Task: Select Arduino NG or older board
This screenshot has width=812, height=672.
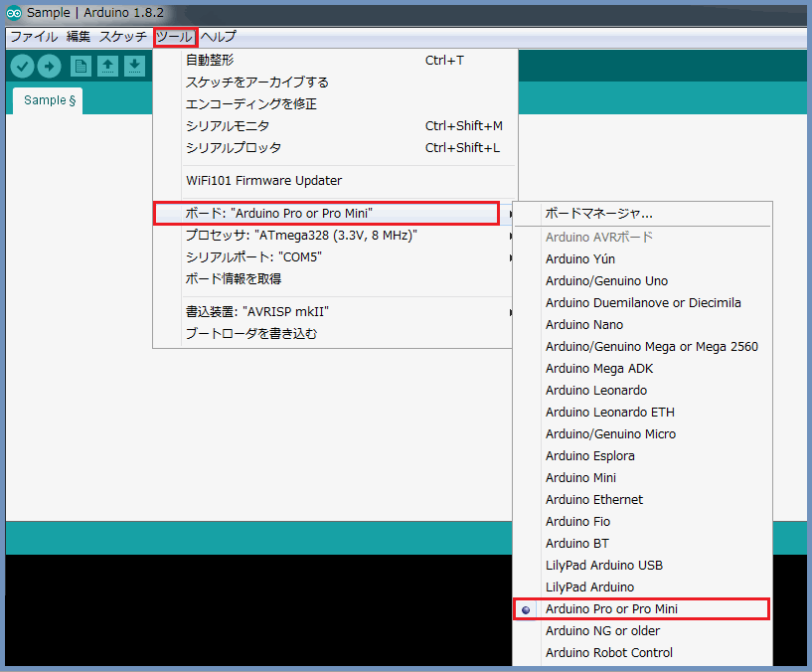Action: (x=642, y=631)
